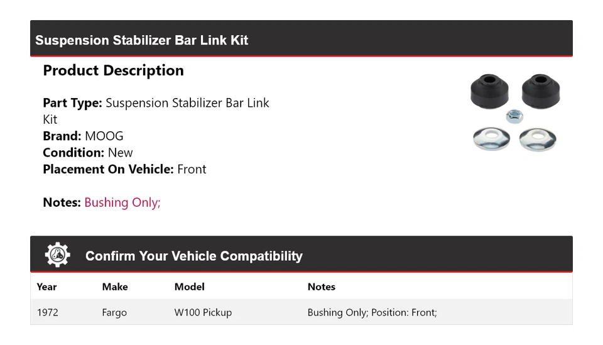This screenshot has height=345, width=603.
Task: Click the 'Bushing Only; Position: Front;' cell
Action: (372, 312)
